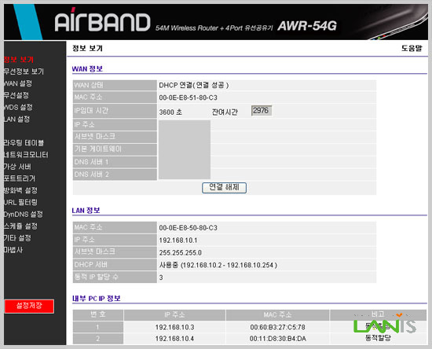The height and width of the screenshot is (349, 432).
Task: Open LAN 설정 page
Action: [x=16, y=119]
